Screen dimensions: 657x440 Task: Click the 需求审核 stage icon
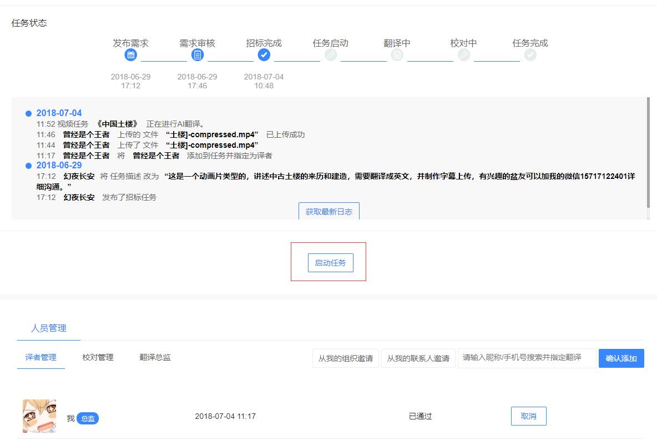tap(197, 54)
